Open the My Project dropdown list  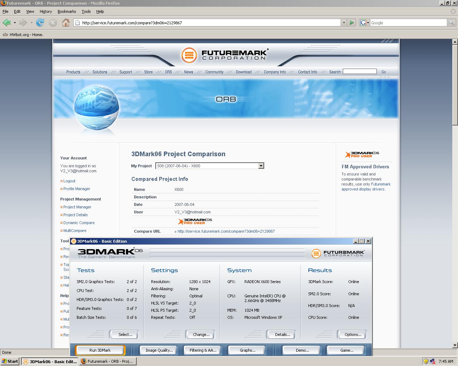261,165
